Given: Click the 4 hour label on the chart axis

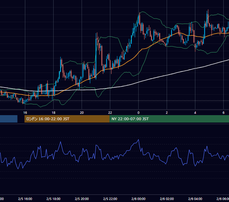Looking at the screenshot, I should click(x=195, y=112).
